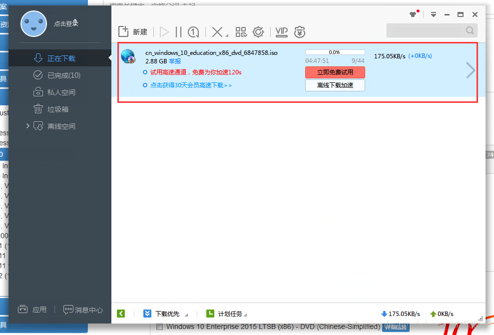Open the 计划任务 scheduled task dropdown
Viewport: 494px width, 335px height.
[x=245, y=315]
